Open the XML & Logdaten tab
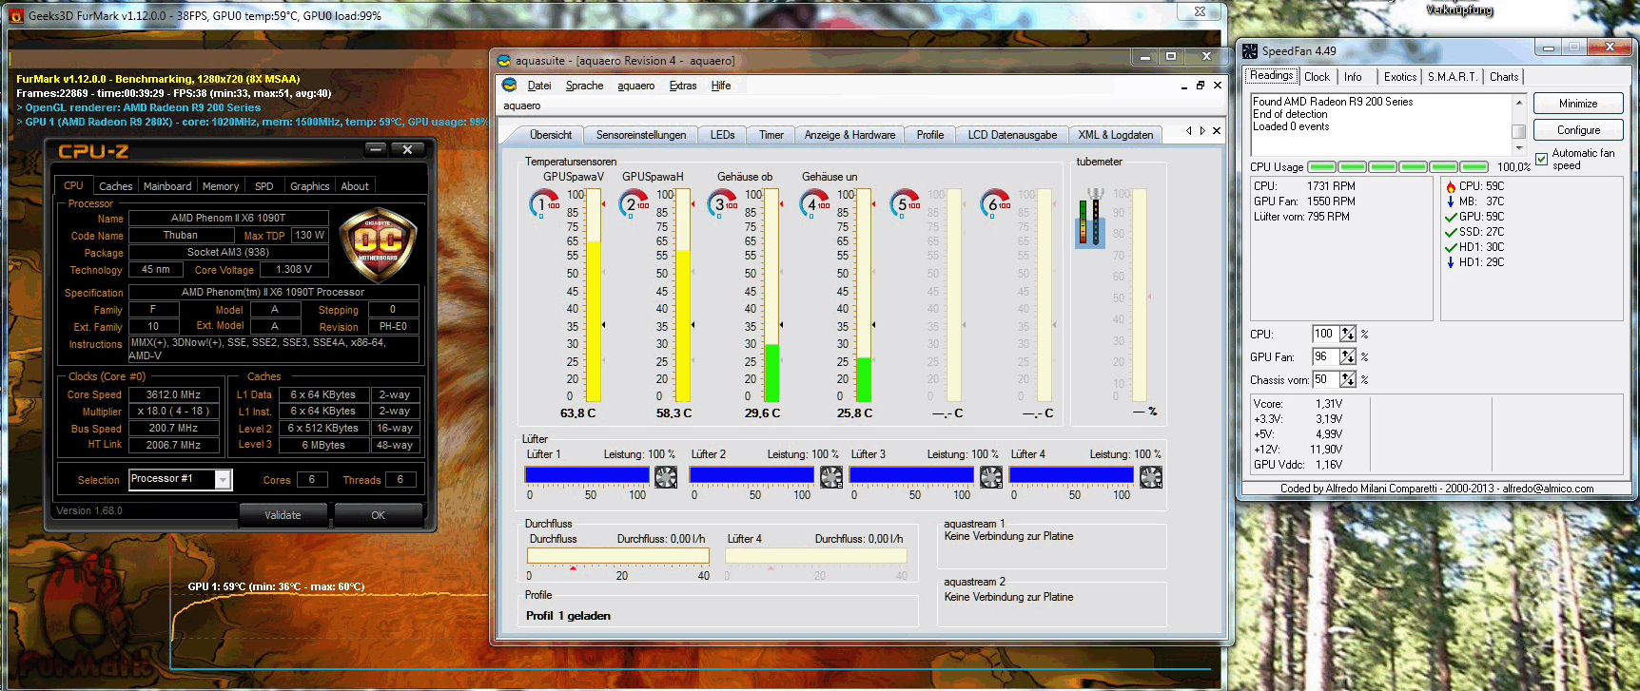 tap(1116, 135)
